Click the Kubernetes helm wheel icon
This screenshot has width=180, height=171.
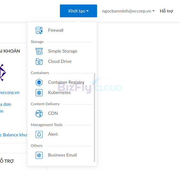click(39, 93)
